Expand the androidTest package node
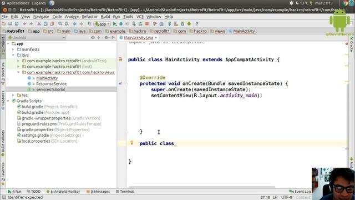Viewport: 355px width, 200px height. [x=18, y=61]
